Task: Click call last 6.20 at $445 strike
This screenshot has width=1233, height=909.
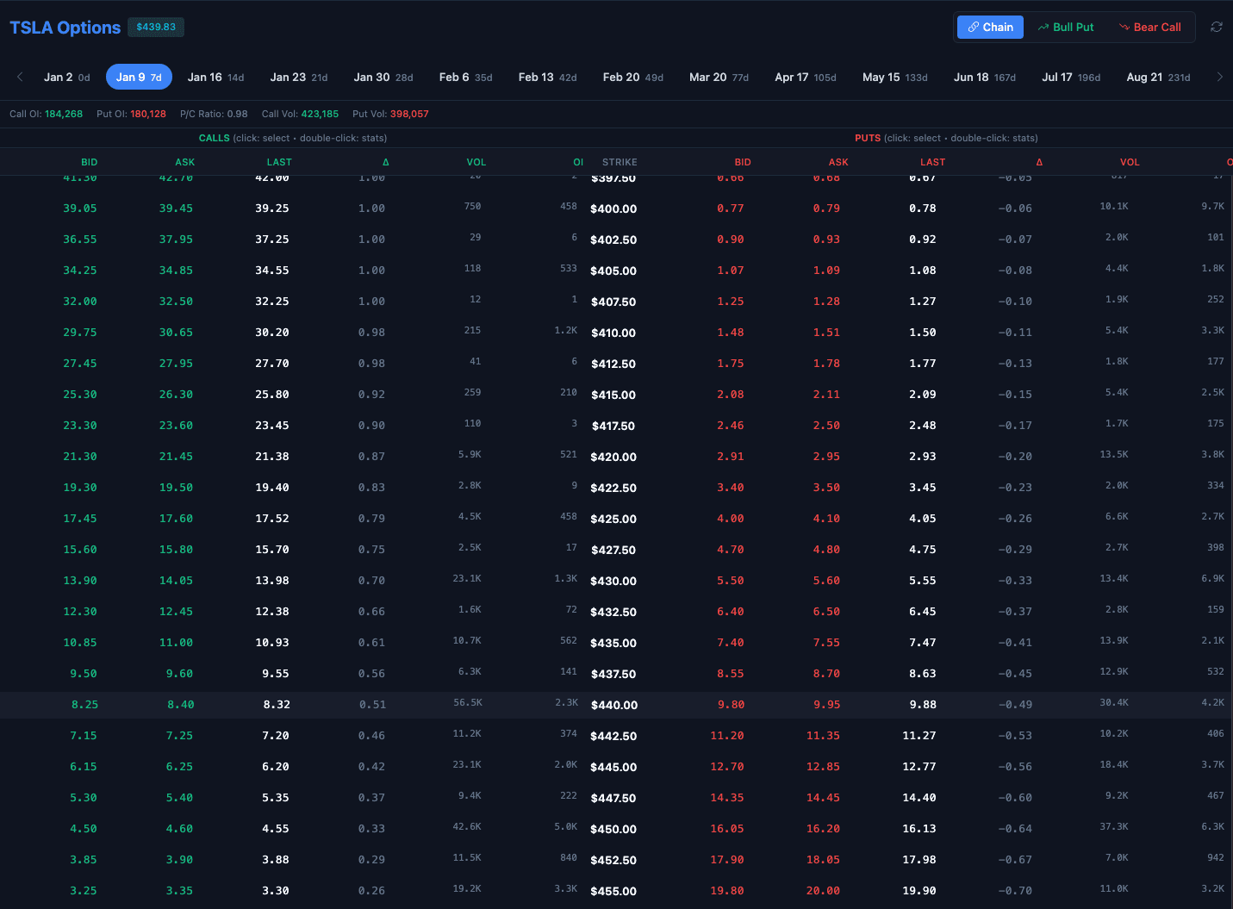Action: point(276,767)
